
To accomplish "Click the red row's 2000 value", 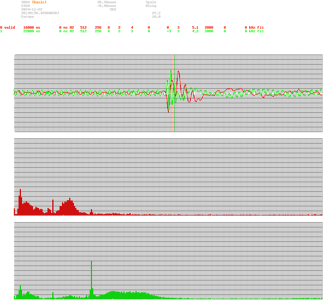I will (x=209, y=28).
